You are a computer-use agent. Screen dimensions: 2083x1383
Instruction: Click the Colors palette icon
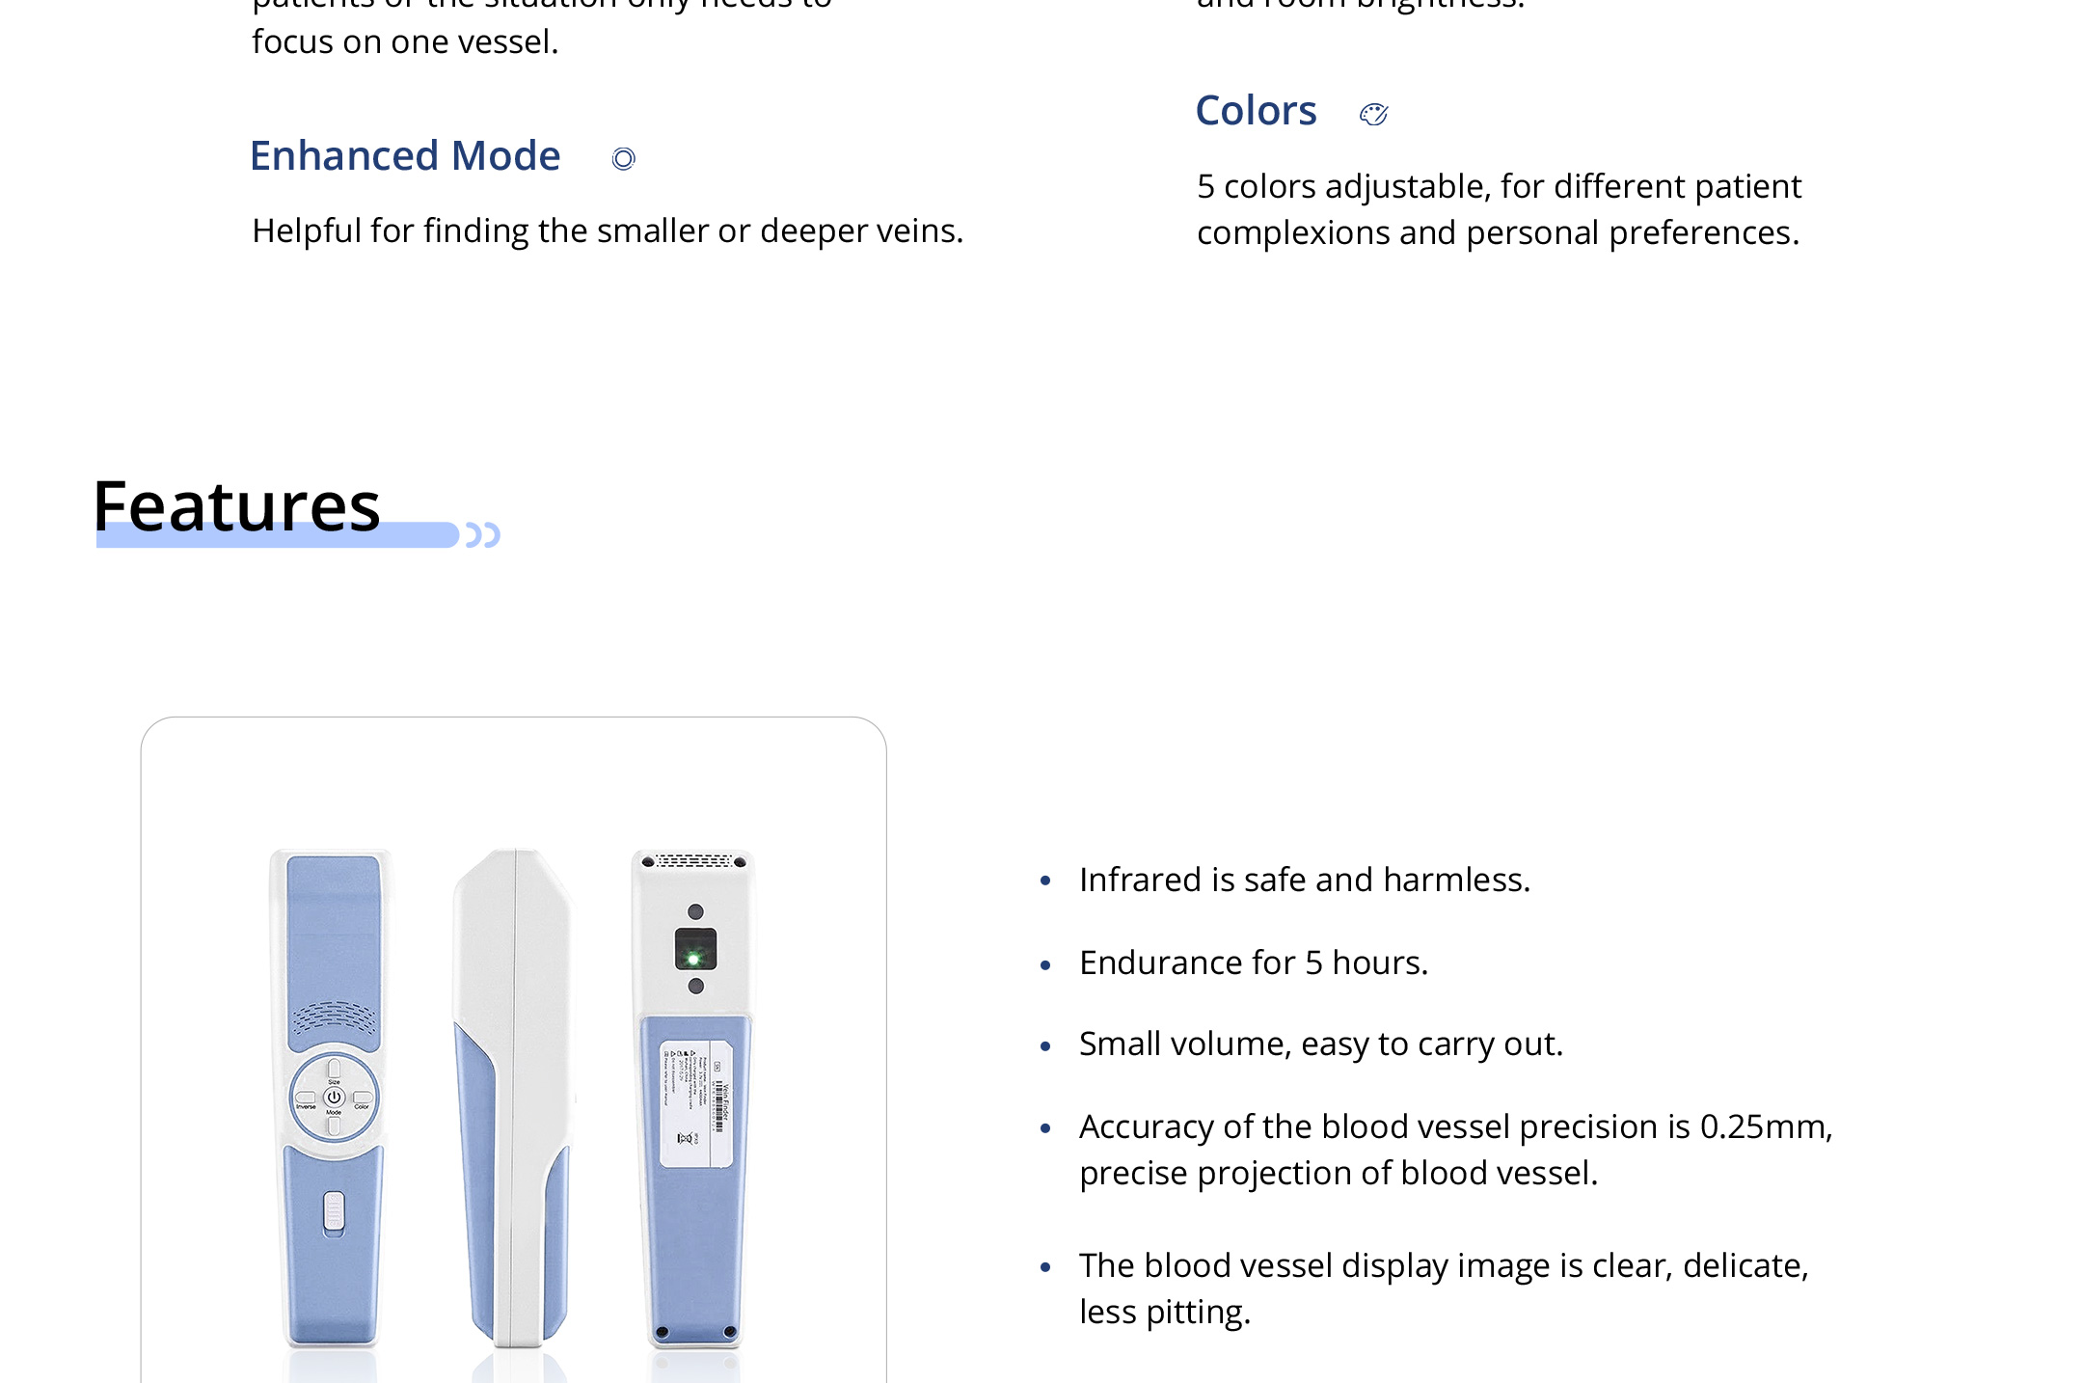tap(1373, 114)
